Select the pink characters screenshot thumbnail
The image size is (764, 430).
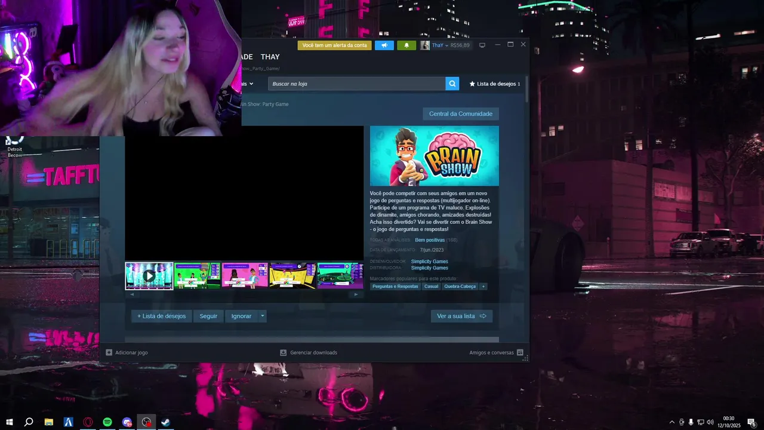[x=245, y=276]
